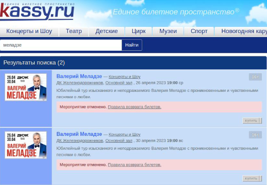Open the 26 апреля Валерий Меладзе poster thumbnail

coord(26,87)
